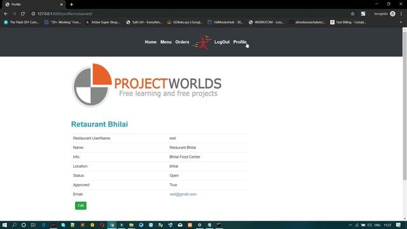
Task: Bookmark this page with the star icon
Action: [x=352, y=14]
